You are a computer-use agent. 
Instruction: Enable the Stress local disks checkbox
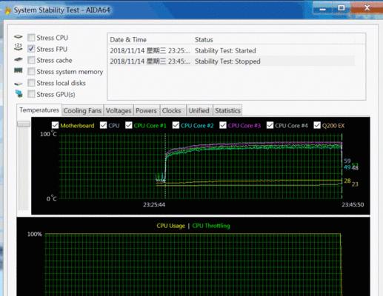[31, 83]
